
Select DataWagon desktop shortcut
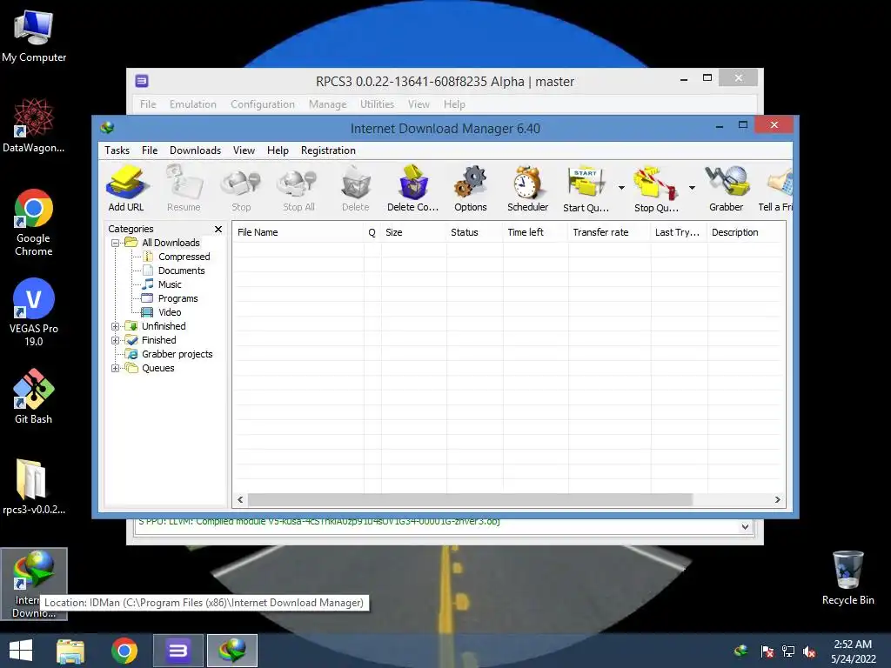pos(34,125)
